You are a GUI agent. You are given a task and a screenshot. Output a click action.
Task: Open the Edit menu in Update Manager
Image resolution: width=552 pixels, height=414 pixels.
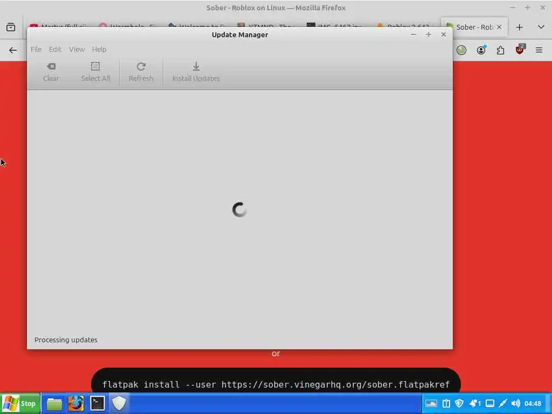(55, 49)
